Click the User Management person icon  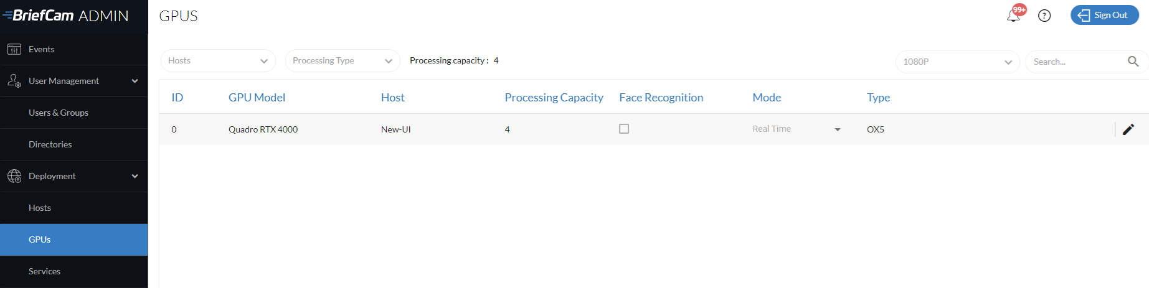pyautogui.click(x=14, y=81)
